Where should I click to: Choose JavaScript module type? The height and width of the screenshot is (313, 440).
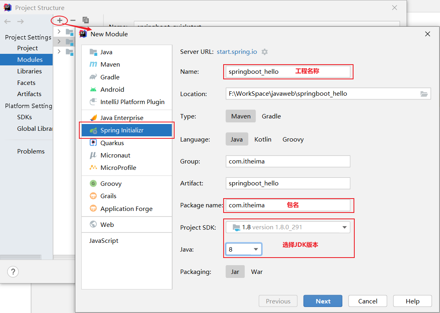104,240
